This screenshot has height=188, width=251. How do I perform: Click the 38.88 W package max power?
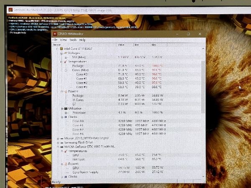[158, 96]
